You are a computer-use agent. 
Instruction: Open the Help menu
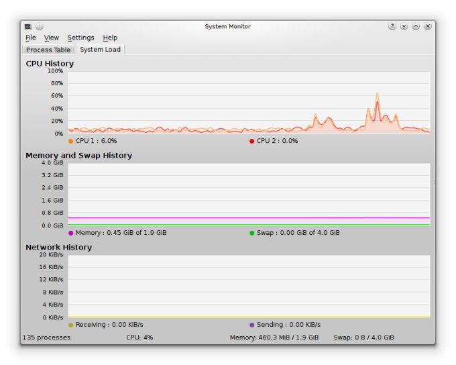tap(110, 38)
